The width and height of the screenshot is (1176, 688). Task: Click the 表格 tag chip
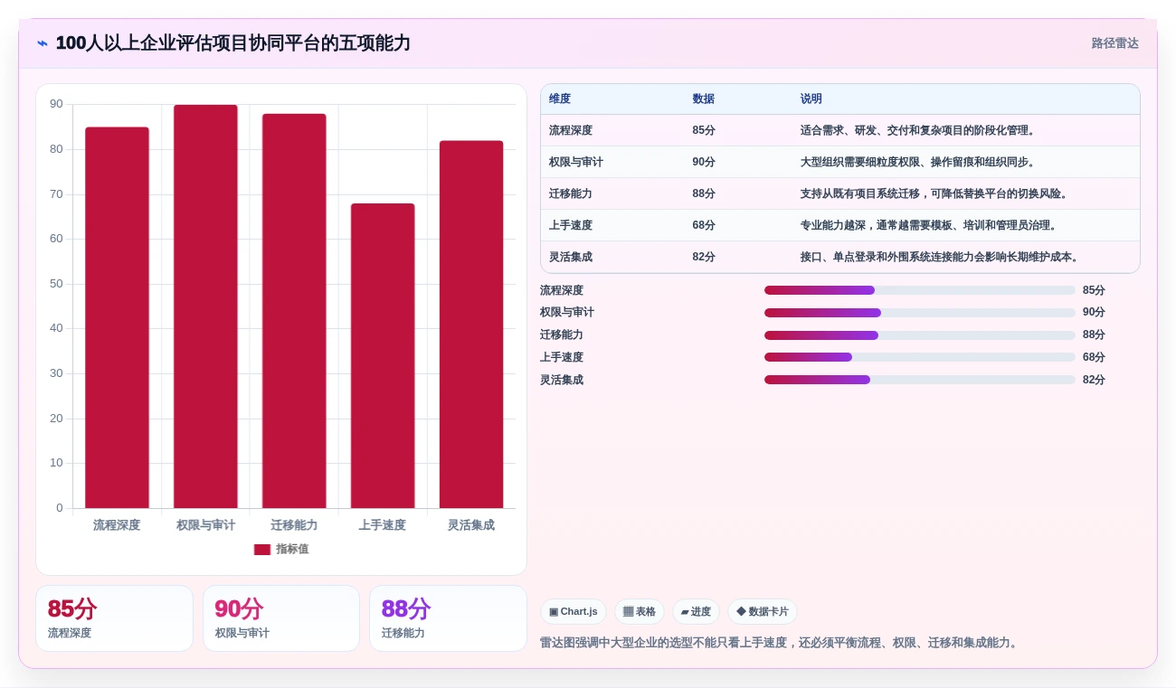[640, 612]
